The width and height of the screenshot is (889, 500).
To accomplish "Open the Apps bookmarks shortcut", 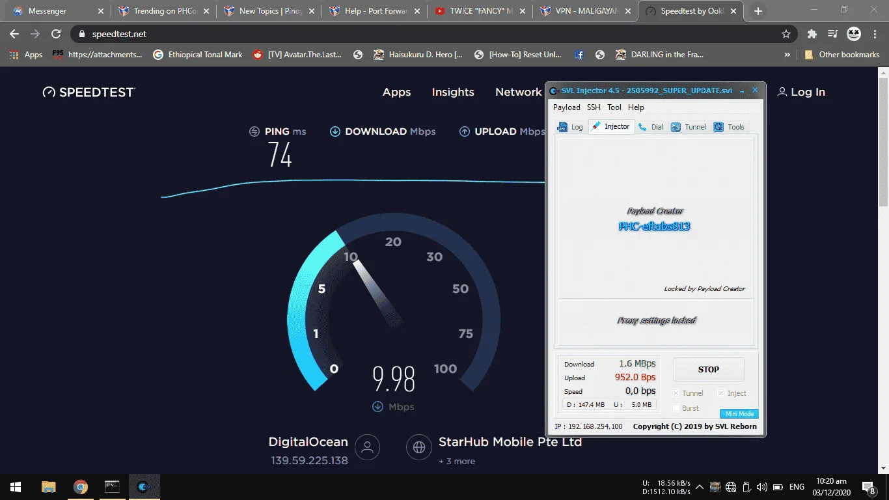I will point(26,55).
